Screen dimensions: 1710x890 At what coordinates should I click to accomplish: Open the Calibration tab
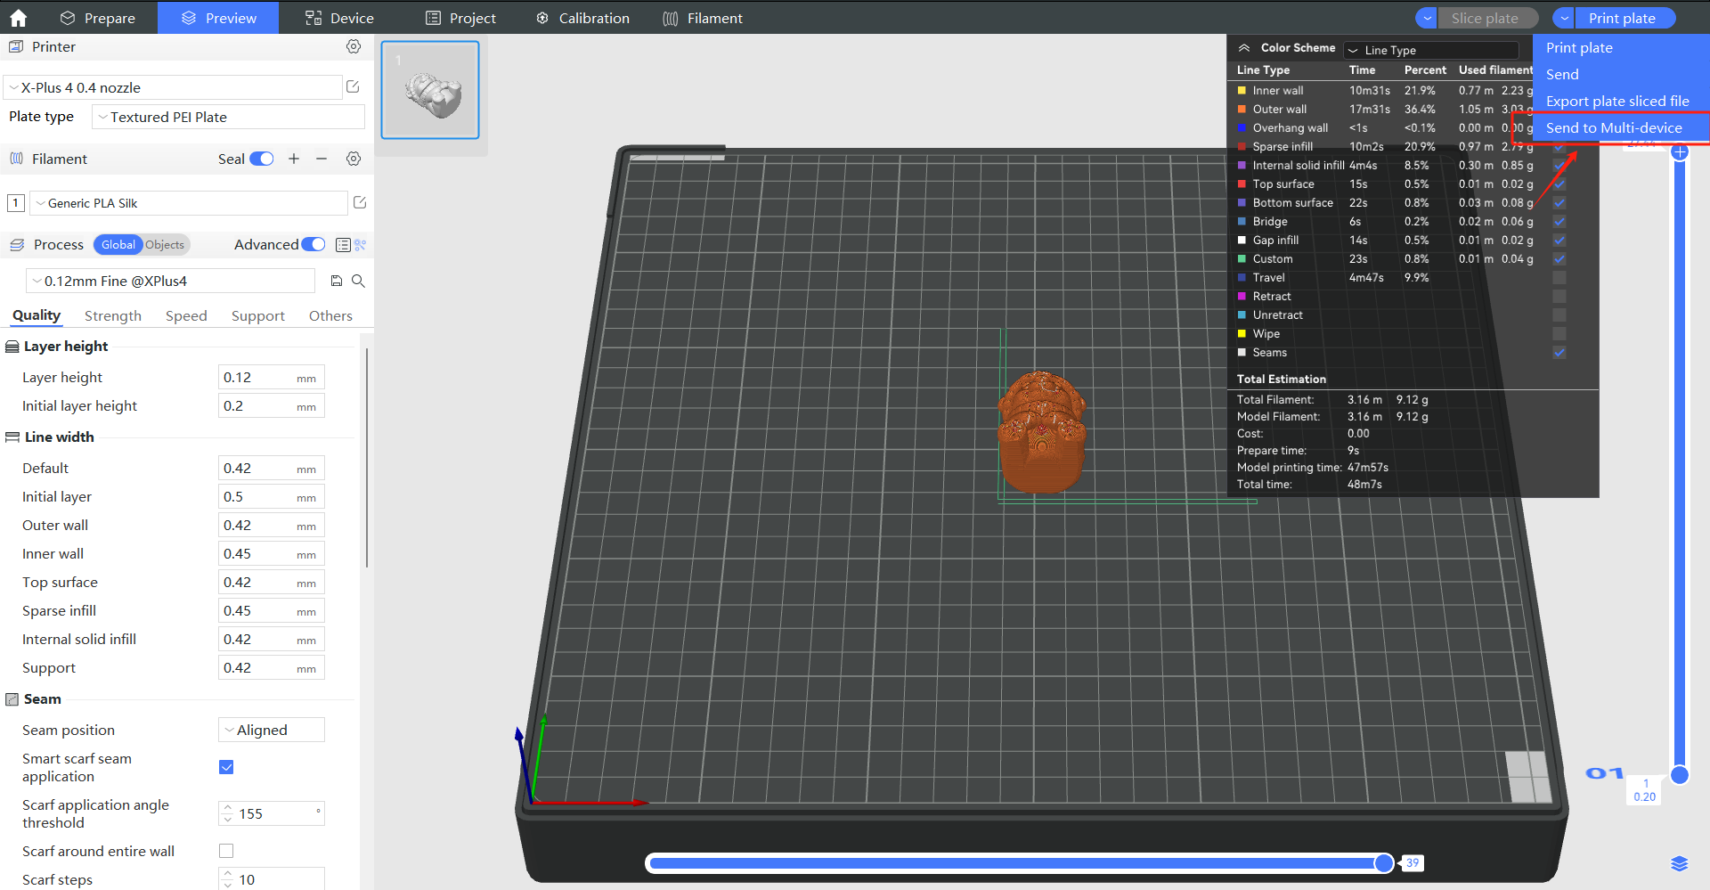pos(582,18)
